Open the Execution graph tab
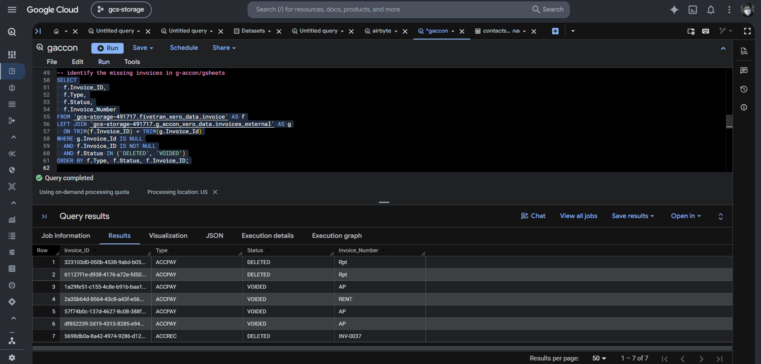Viewport: 761px width, 364px height. click(x=337, y=236)
